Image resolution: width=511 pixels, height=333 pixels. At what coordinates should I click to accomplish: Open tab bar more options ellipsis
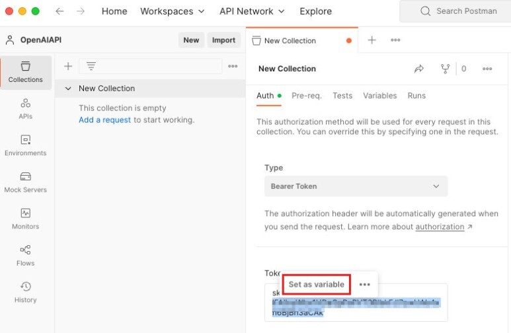pos(395,40)
